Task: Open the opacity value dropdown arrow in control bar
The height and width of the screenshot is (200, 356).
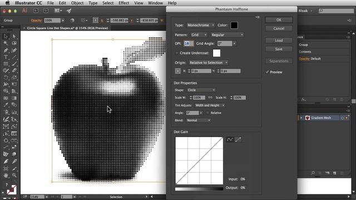Action: pyautogui.click(x=63, y=21)
